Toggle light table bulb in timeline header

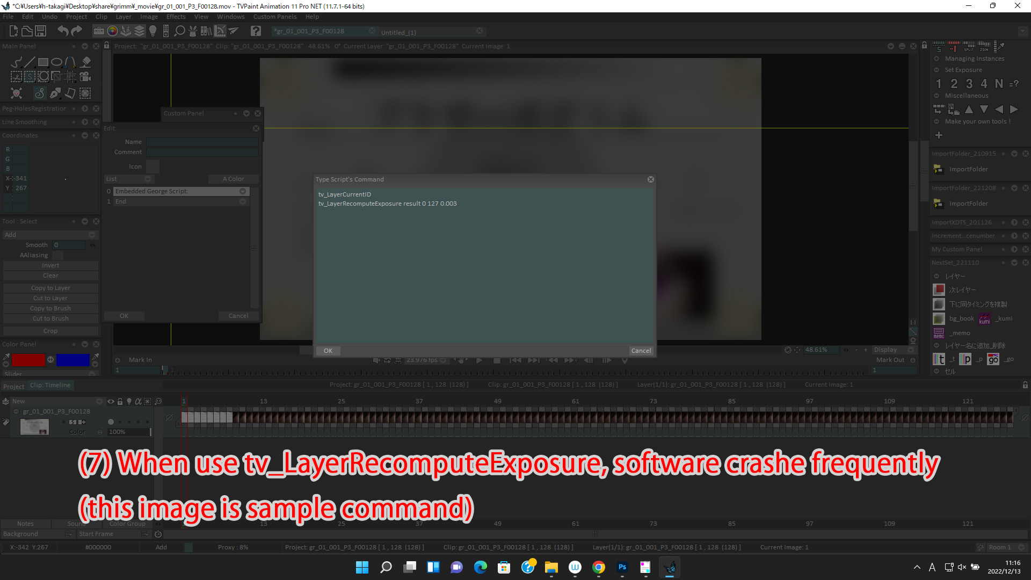[x=129, y=401]
